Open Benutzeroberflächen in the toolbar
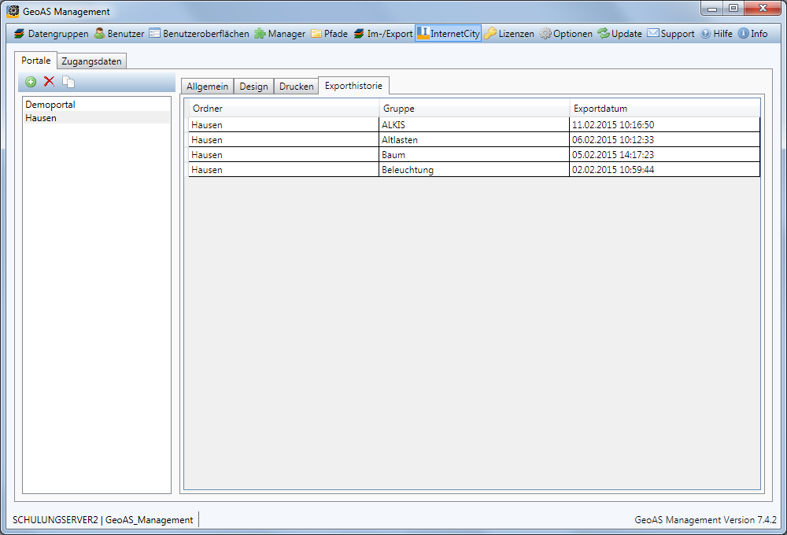Viewport: 787px width, 535px height. pyautogui.click(x=198, y=34)
